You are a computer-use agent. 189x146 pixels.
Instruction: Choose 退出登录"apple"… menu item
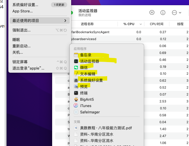[x=40, y=68]
